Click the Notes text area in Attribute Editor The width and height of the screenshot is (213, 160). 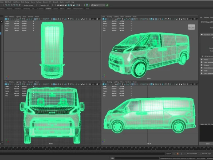[206, 133]
